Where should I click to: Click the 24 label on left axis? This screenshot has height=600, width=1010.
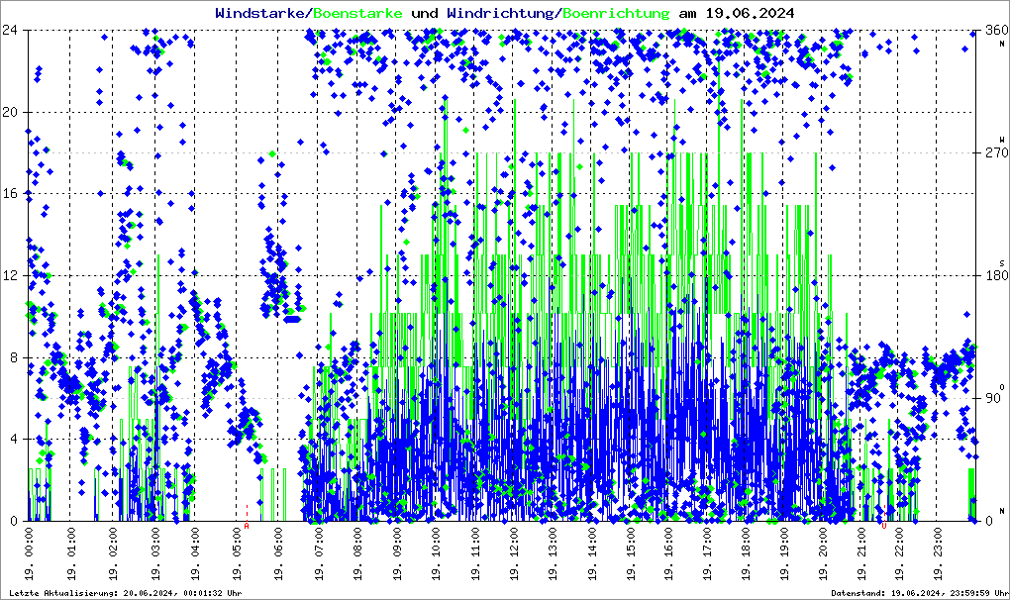click(x=14, y=30)
